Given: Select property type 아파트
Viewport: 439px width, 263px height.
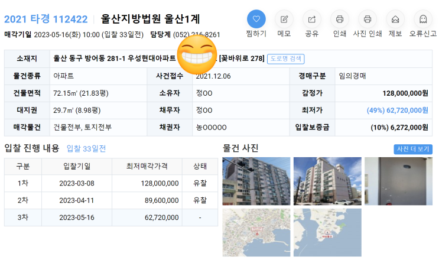Looking at the screenshot, I should click(64, 76).
